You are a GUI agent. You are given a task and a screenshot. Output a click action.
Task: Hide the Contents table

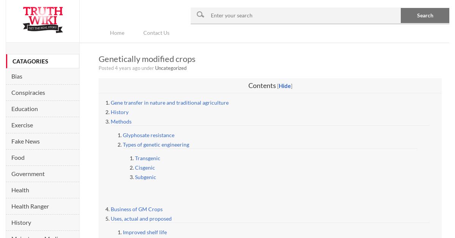coord(285,86)
